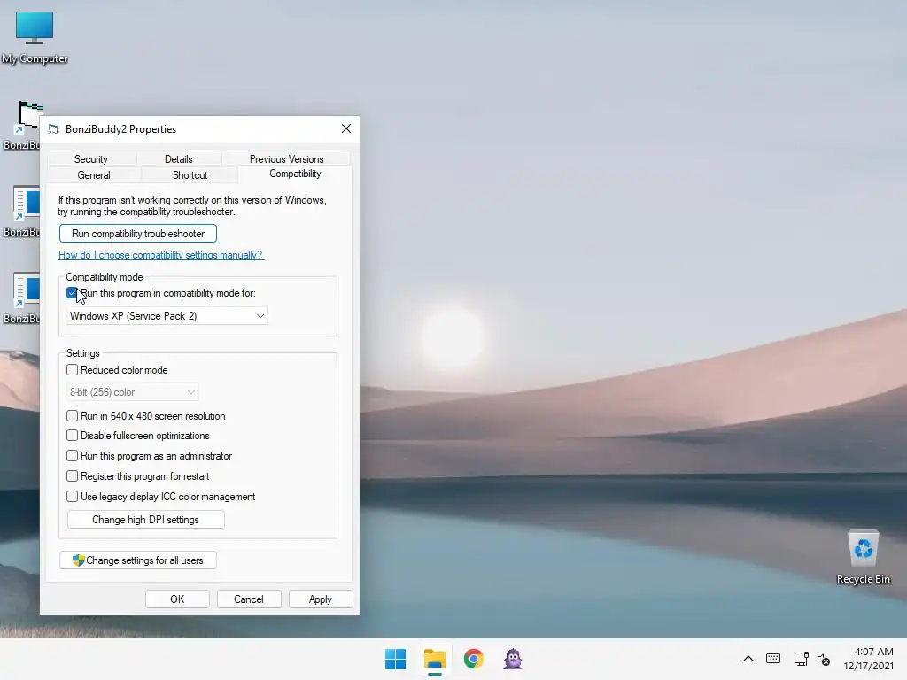
Task: Click the purple BonziBuddy taskbar icon
Action: click(513, 659)
